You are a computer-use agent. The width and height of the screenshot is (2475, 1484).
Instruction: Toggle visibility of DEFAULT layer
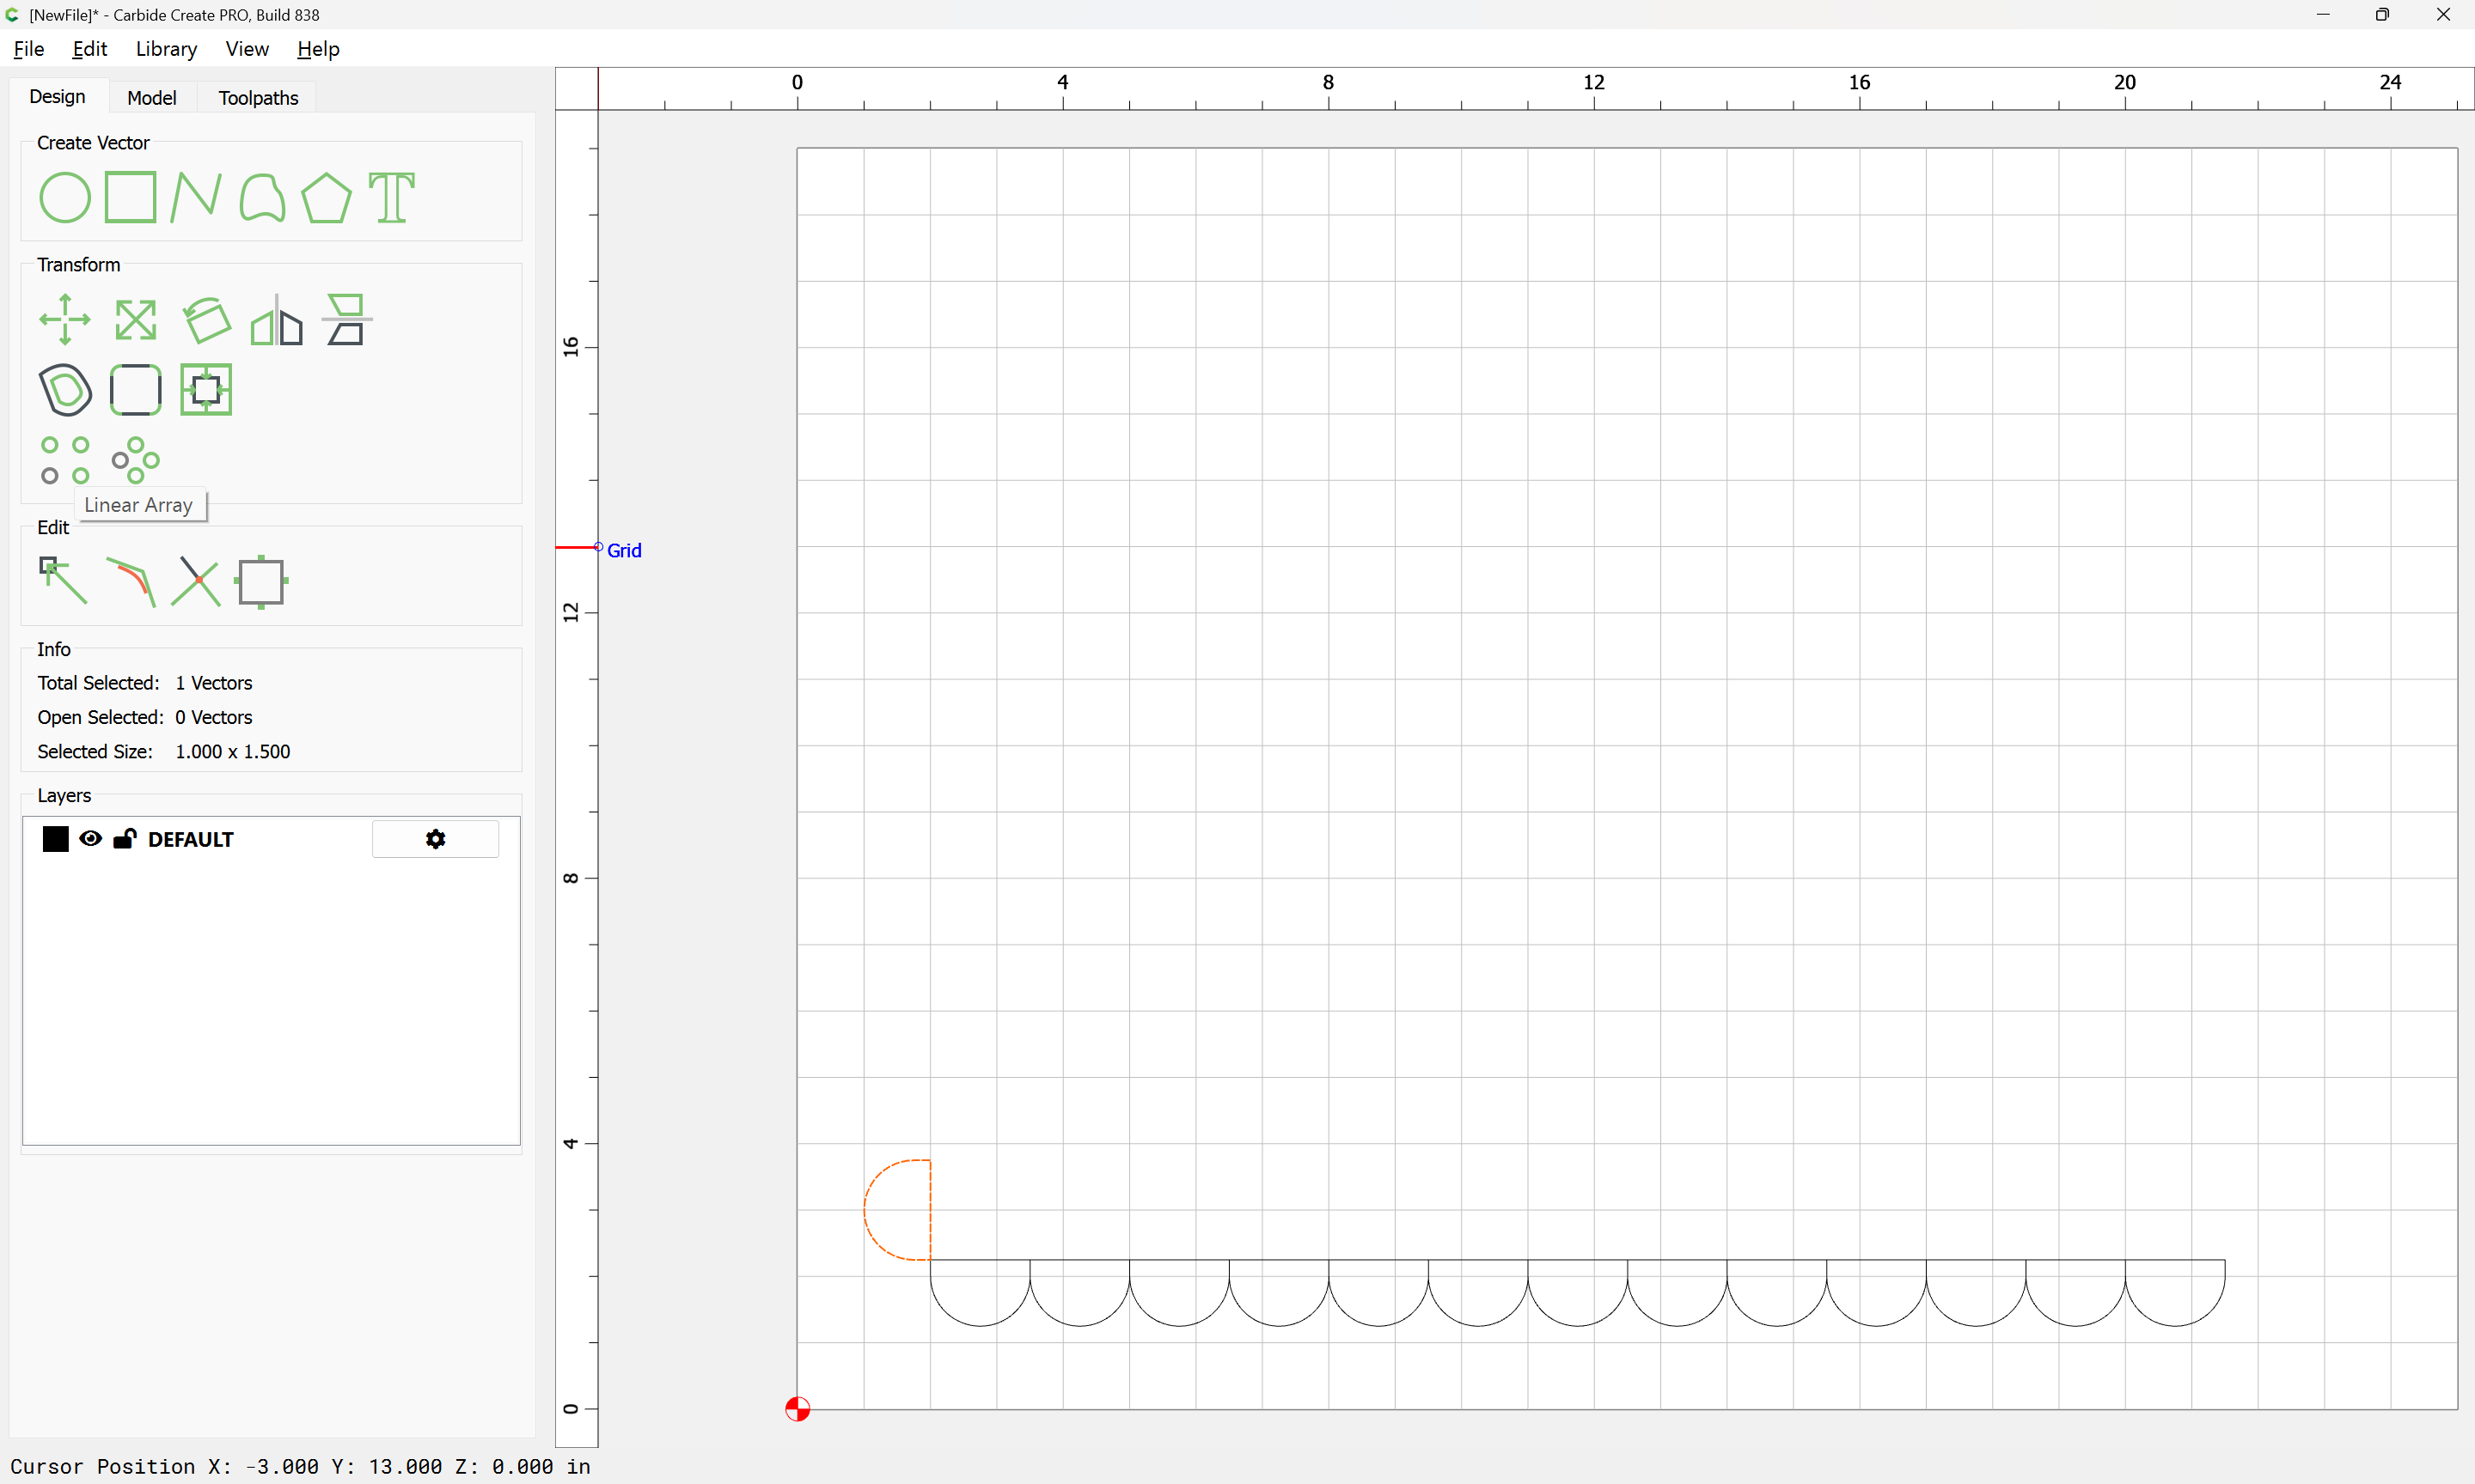pyautogui.click(x=90, y=839)
